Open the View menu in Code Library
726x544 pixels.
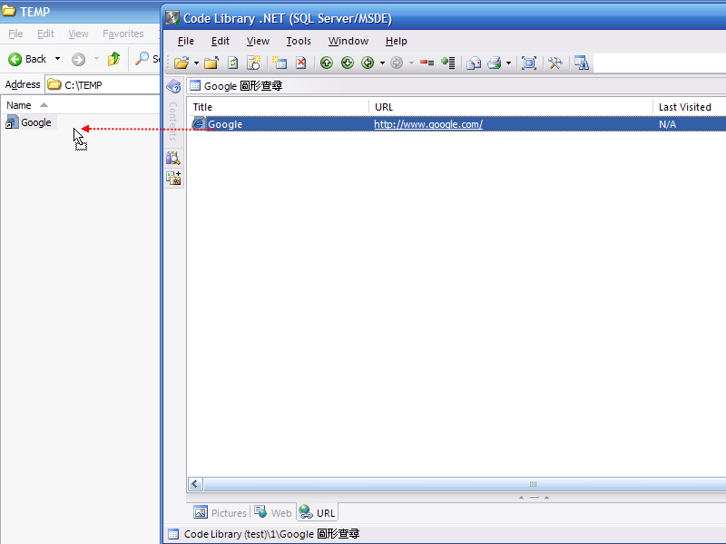(258, 41)
